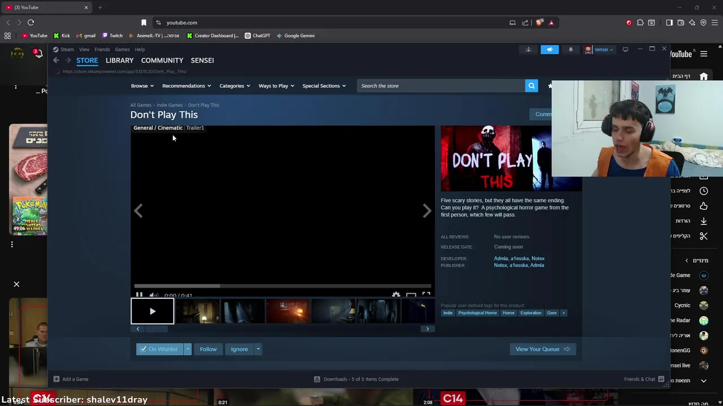Open the Steam menu
The width and height of the screenshot is (723, 406).
pos(64,49)
